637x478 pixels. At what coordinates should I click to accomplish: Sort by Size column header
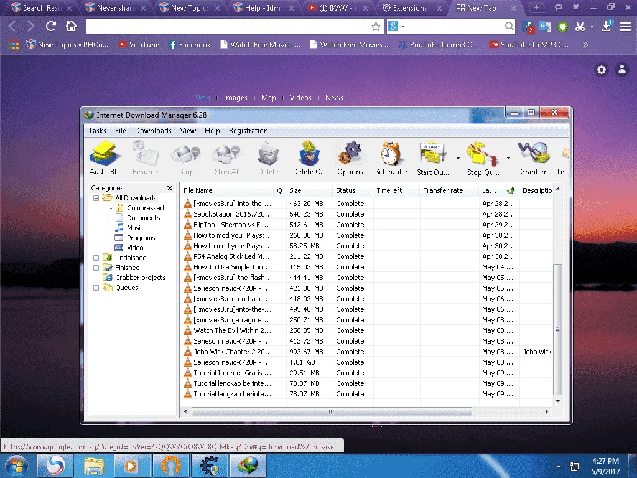pyautogui.click(x=309, y=190)
